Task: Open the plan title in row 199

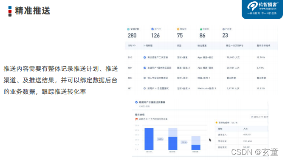Action: pos(159,68)
